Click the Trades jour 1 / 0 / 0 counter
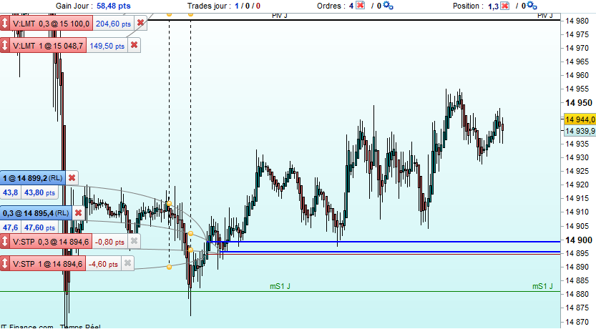Image resolution: width=596 pixels, height=329 pixels. click(248, 6)
